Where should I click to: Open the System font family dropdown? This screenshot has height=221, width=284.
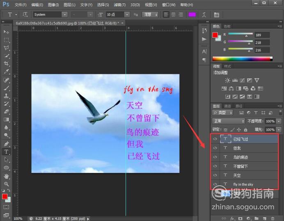[x=65, y=14]
